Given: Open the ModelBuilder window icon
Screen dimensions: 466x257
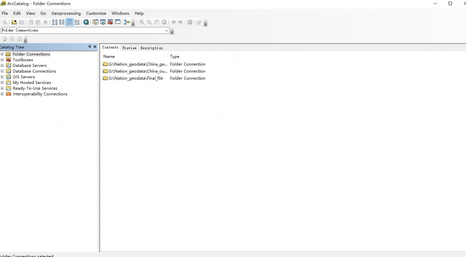Looking at the screenshot, I should pos(126,22).
